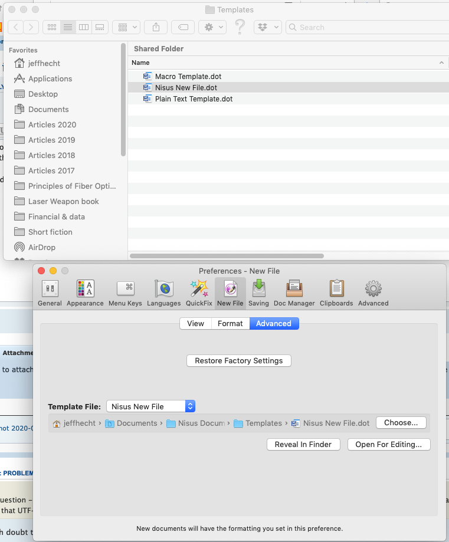The width and height of the screenshot is (449, 542).
Task: Select New File preferences pane
Action: (230, 293)
